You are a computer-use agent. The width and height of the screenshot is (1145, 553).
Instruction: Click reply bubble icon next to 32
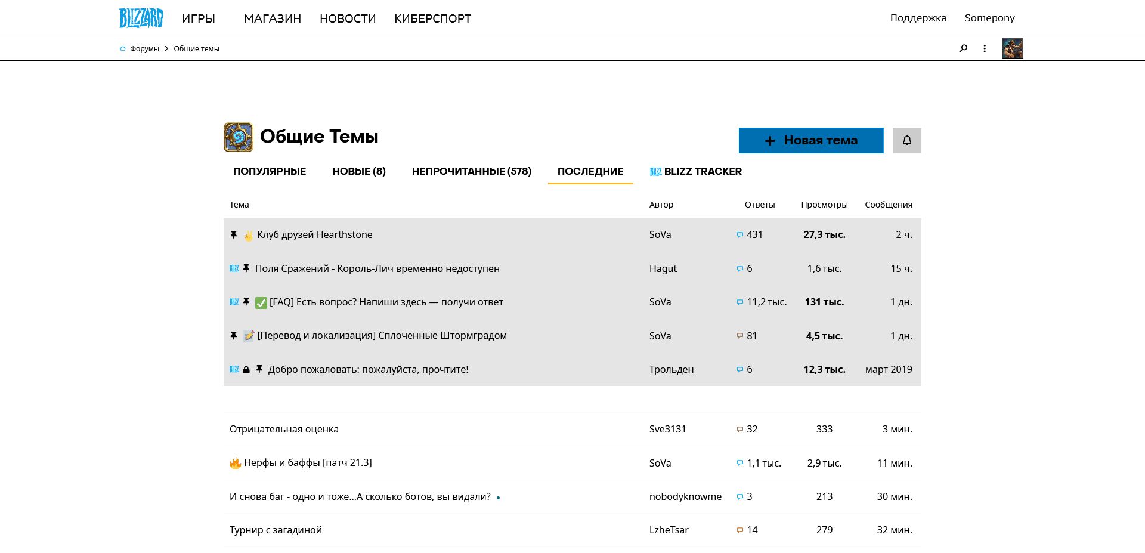pos(740,430)
